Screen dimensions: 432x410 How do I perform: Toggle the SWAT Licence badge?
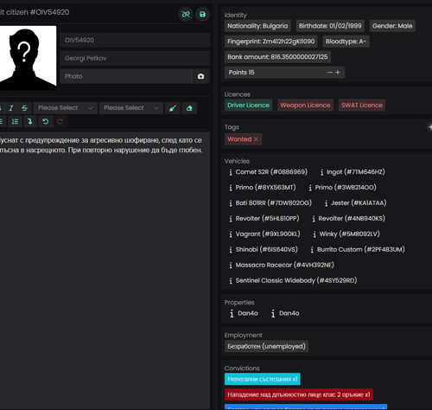click(x=362, y=105)
